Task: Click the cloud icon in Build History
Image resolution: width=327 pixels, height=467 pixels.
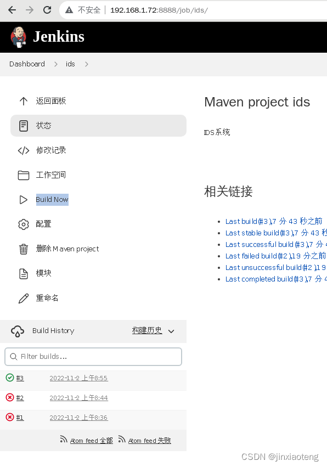Action: coord(18,331)
